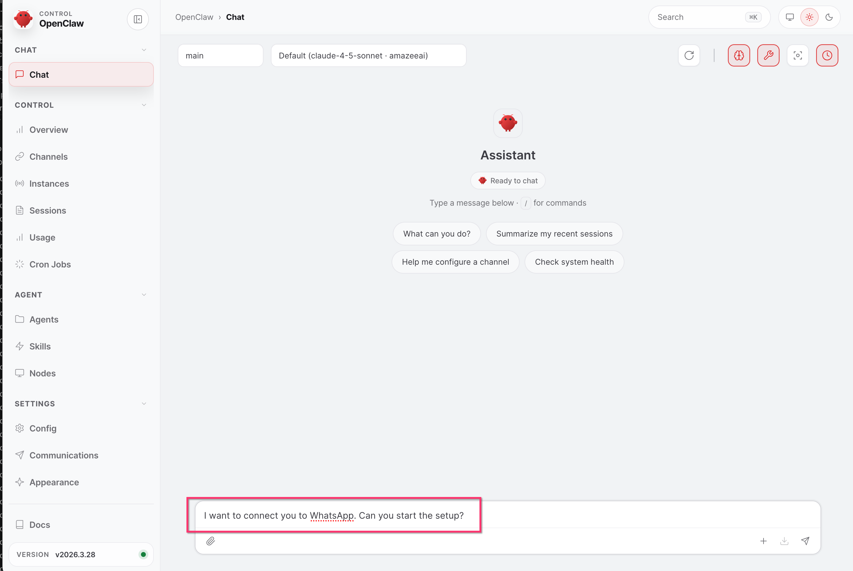Screen dimensions: 853x571
Task: Open the Nodes page
Action: point(81,374)
